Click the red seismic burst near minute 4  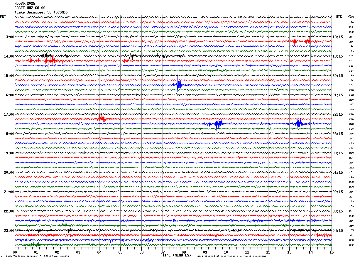[x=101, y=119]
